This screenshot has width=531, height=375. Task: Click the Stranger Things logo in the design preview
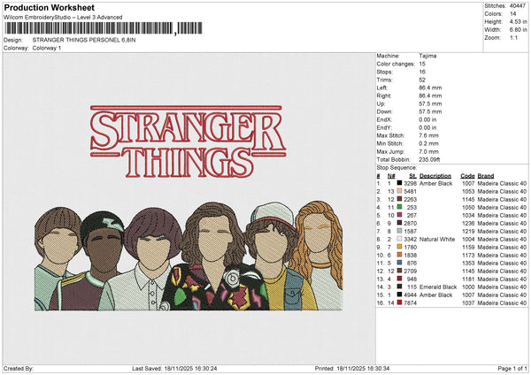tap(189, 142)
